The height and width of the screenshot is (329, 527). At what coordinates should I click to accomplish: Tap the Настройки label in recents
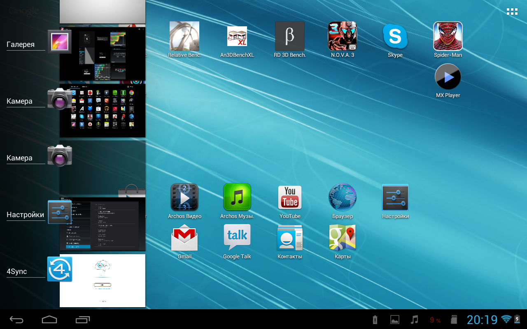tap(25, 215)
